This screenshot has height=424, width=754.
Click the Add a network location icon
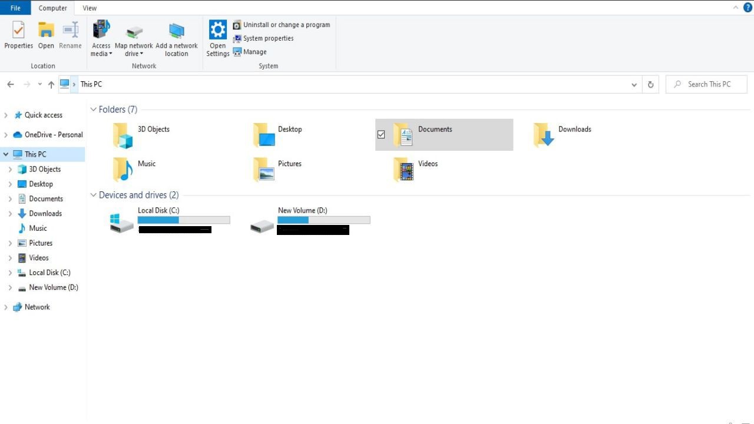[176, 34]
